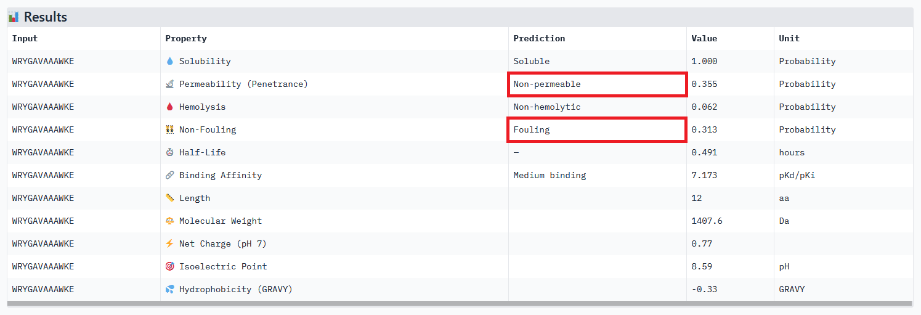The height and width of the screenshot is (315, 921).
Task: Click the Length ruler icon
Action: click(170, 198)
